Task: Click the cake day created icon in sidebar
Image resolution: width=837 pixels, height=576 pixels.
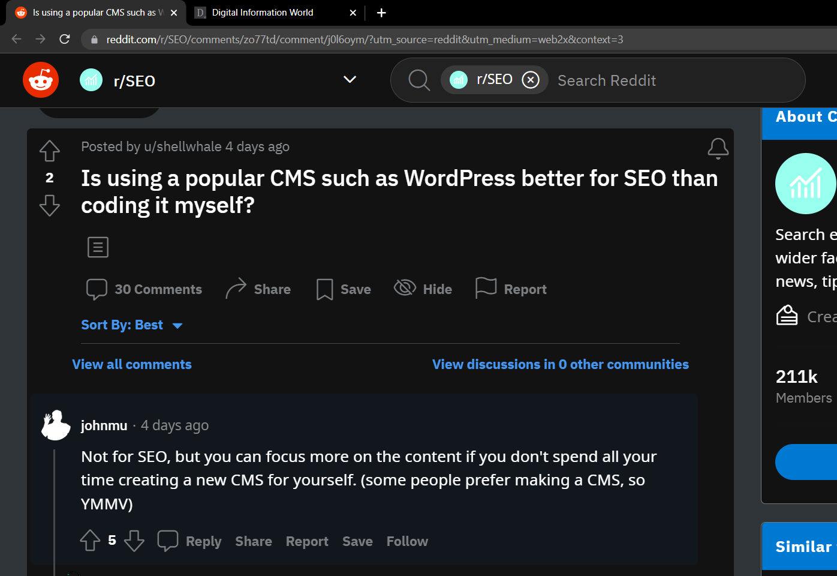Action: click(787, 315)
